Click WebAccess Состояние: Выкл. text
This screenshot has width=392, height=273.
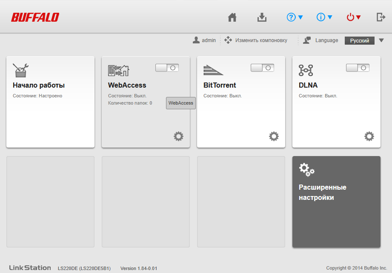pyautogui.click(x=127, y=96)
